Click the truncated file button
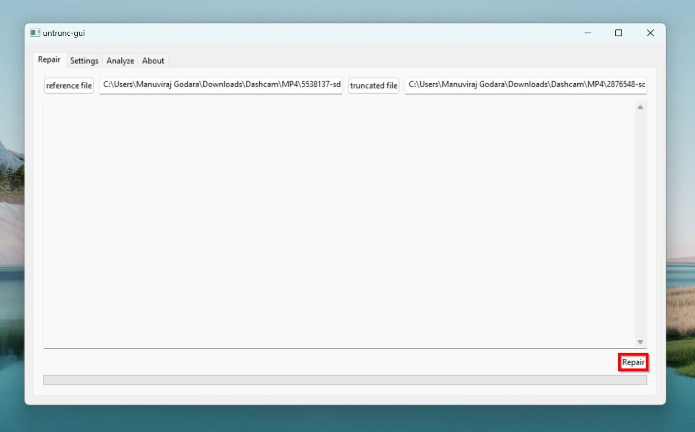This screenshot has width=695, height=432. click(374, 85)
